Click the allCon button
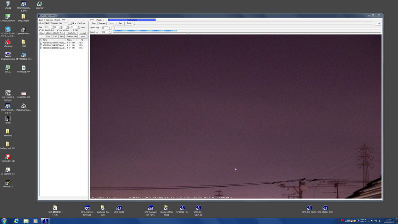The width and height of the screenshot is (398, 224). 48,33
